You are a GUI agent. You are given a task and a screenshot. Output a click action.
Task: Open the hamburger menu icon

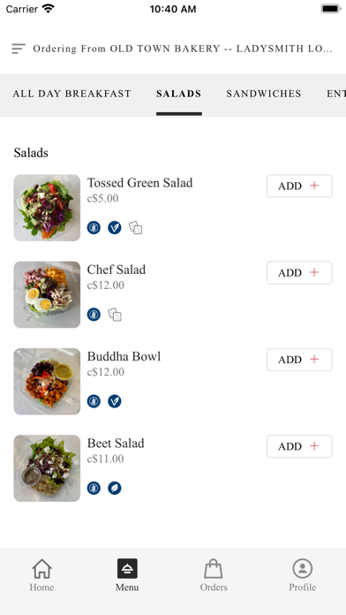(19, 49)
